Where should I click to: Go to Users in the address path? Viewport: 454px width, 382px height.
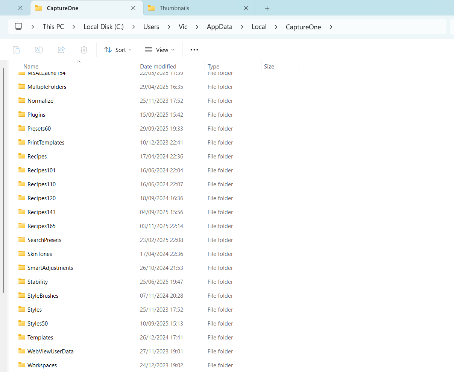pyautogui.click(x=151, y=27)
